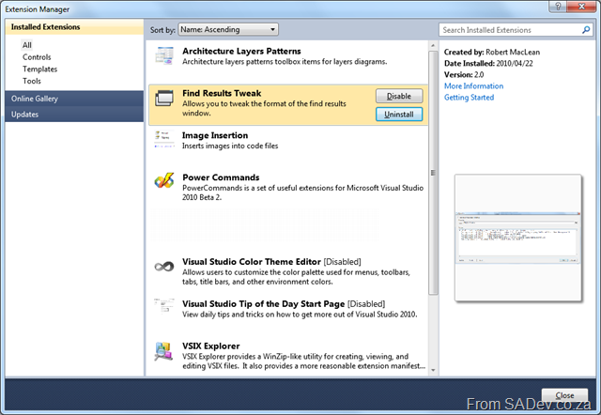Viewport: 601px width, 415px height.
Task: Click the Power Commands extension icon
Action: pyautogui.click(x=164, y=182)
